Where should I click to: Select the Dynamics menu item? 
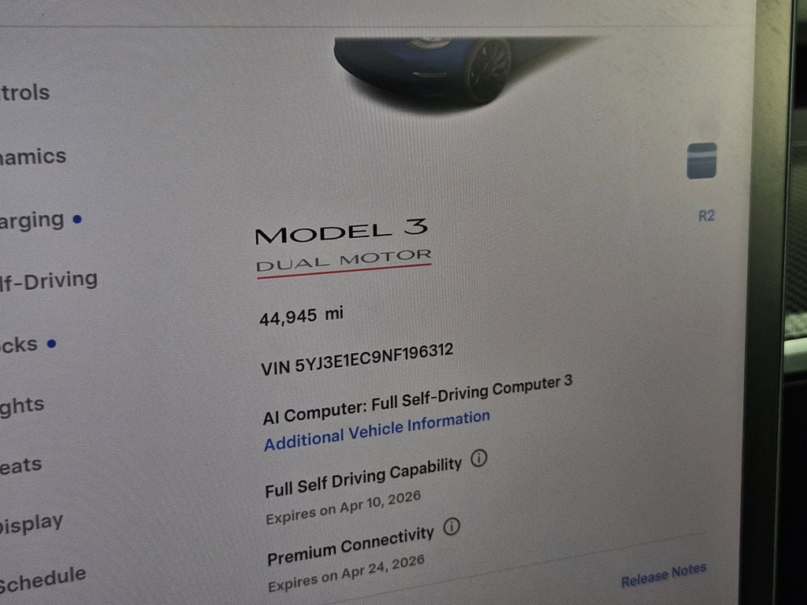point(33,156)
